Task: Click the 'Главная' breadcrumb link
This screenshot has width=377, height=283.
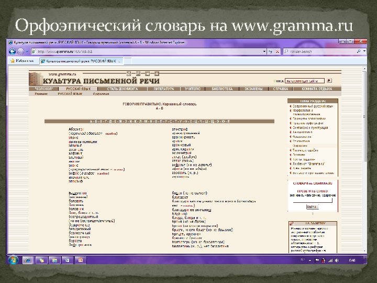Action: tap(41, 94)
